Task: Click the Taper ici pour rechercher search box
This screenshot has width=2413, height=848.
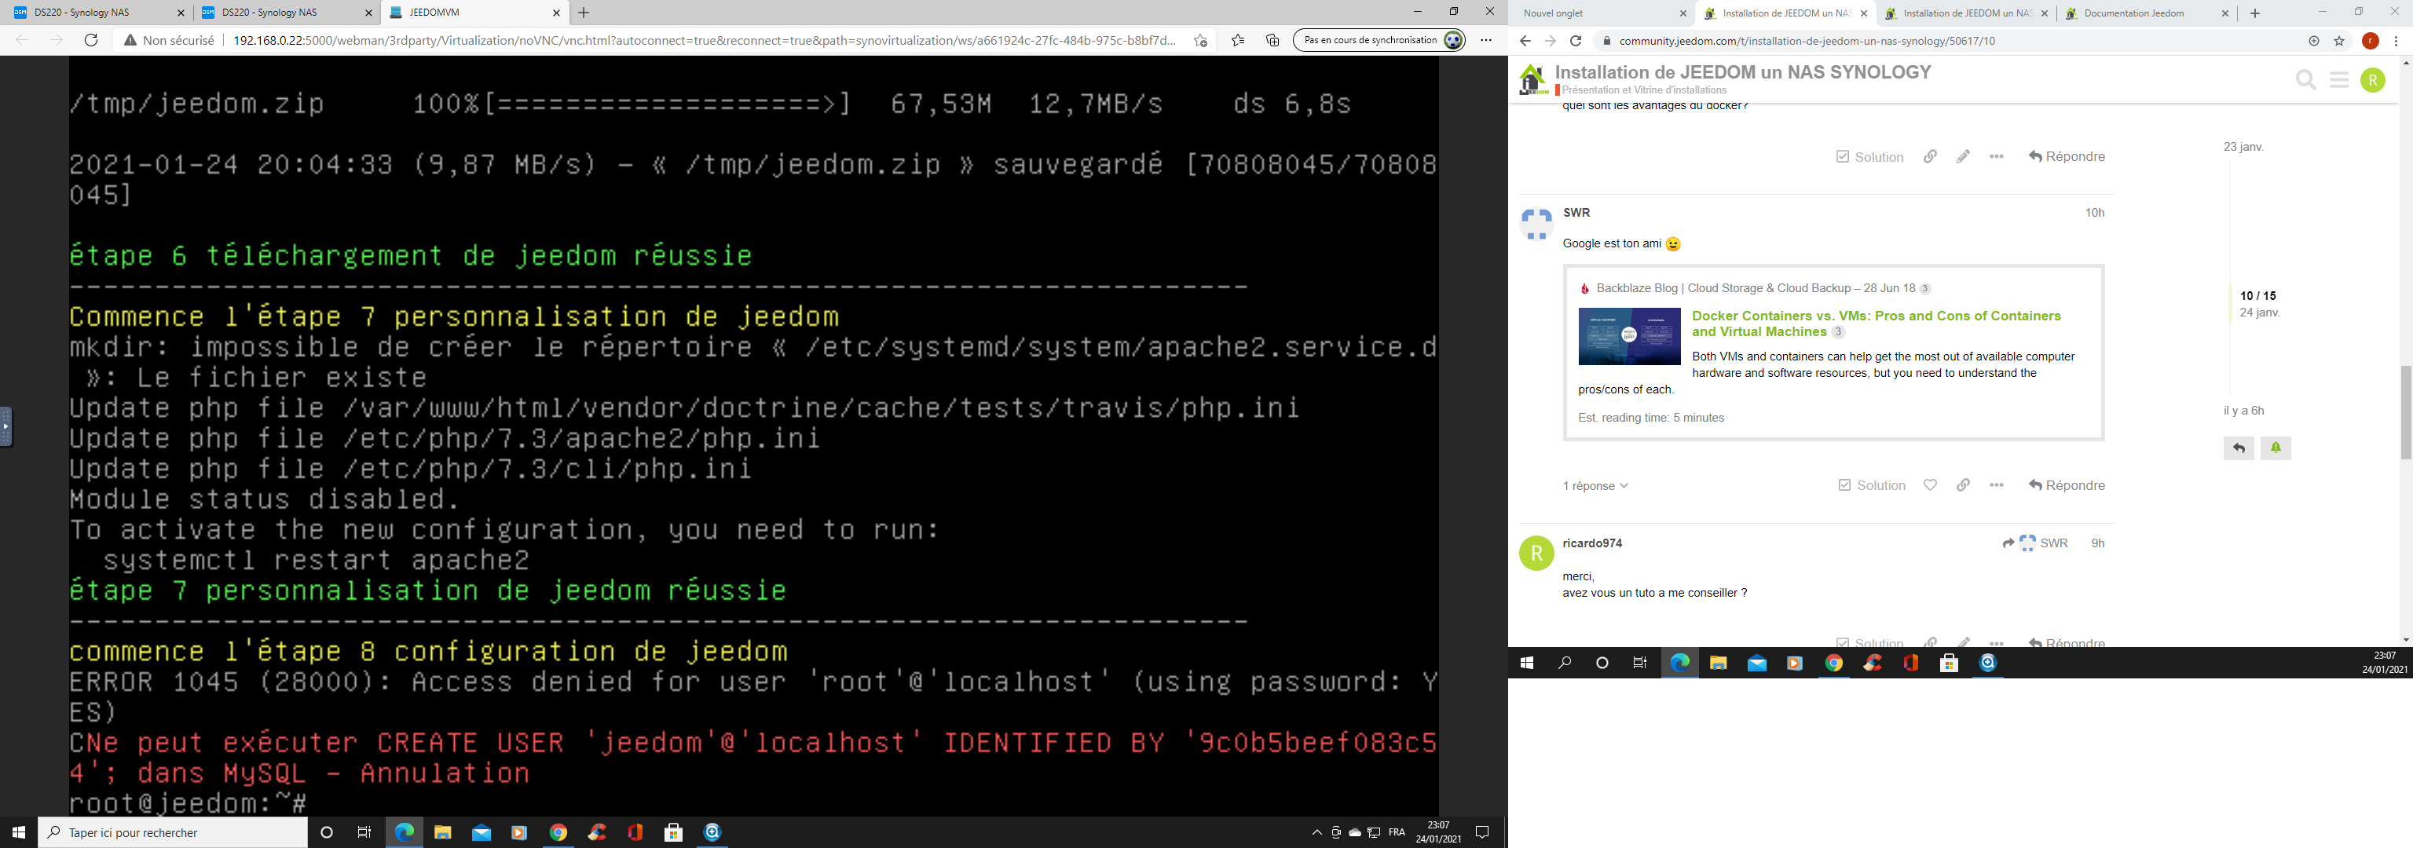Action: [x=174, y=832]
